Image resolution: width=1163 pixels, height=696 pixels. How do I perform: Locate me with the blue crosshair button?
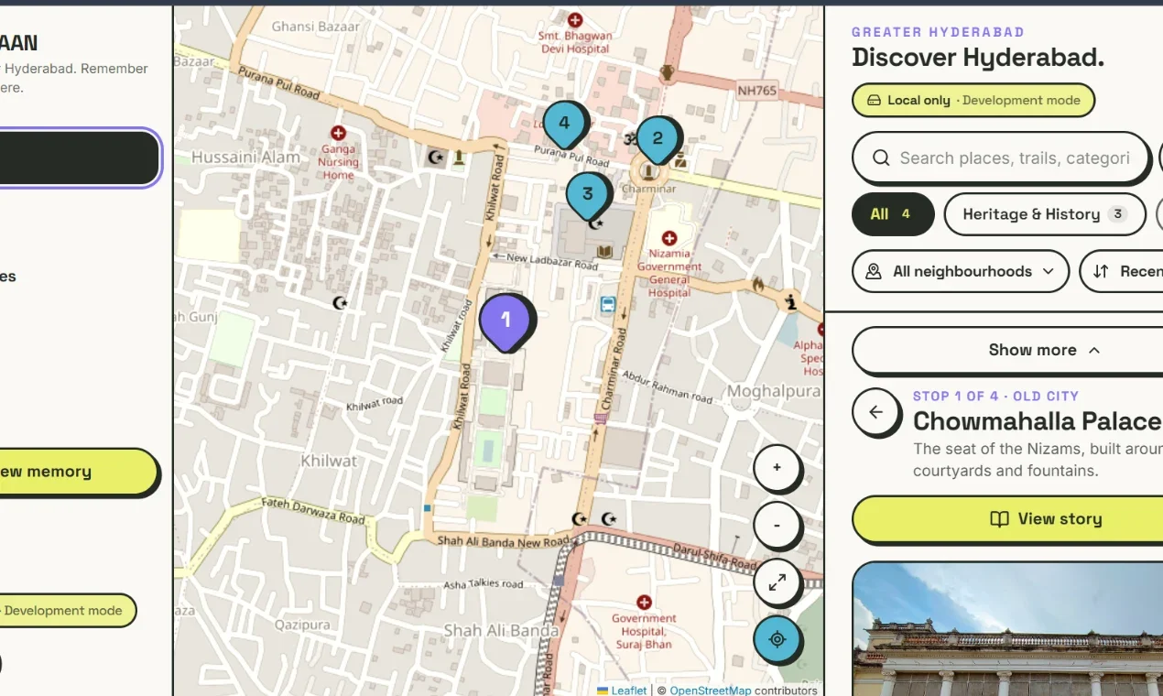point(777,639)
